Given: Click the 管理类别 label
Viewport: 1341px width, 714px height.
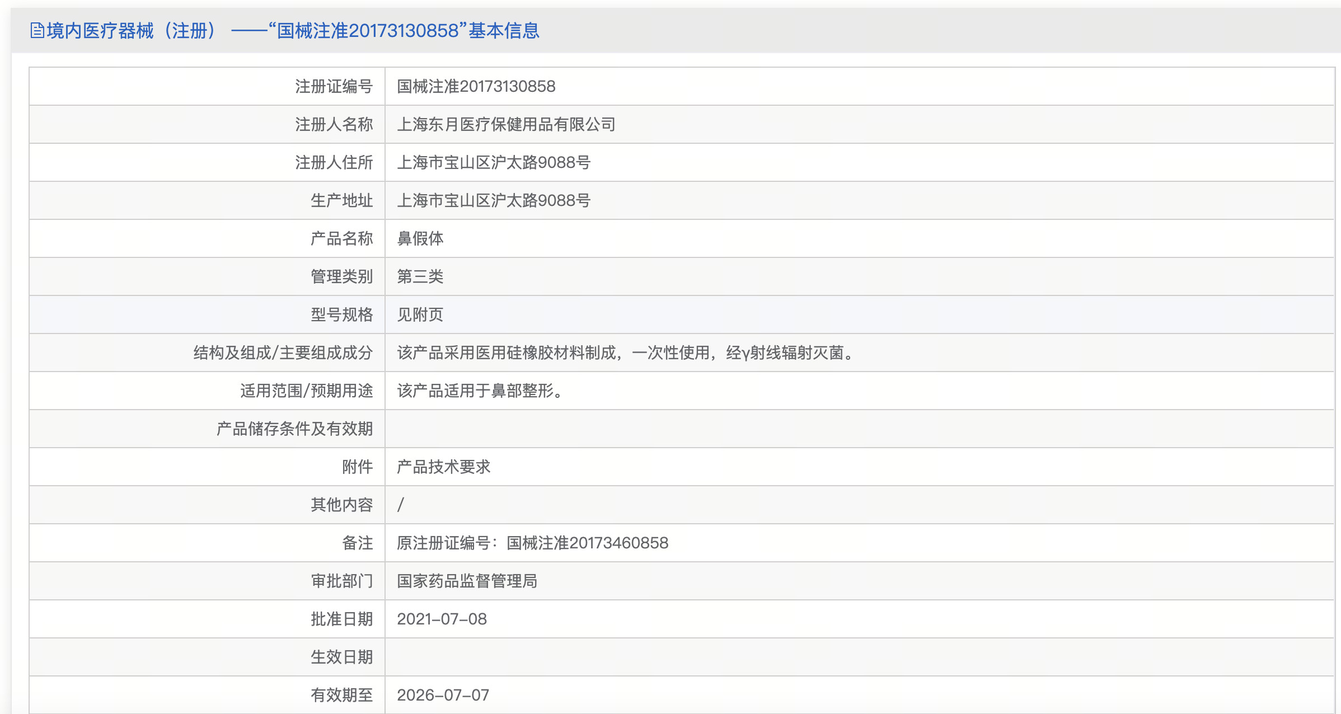Looking at the screenshot, I should [x=342, y=276].
